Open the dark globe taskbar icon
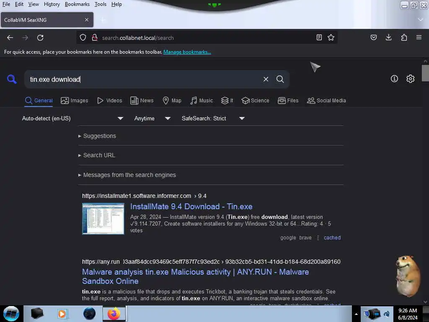The height and width of the screenshot is (322, 429). (89, 314)
